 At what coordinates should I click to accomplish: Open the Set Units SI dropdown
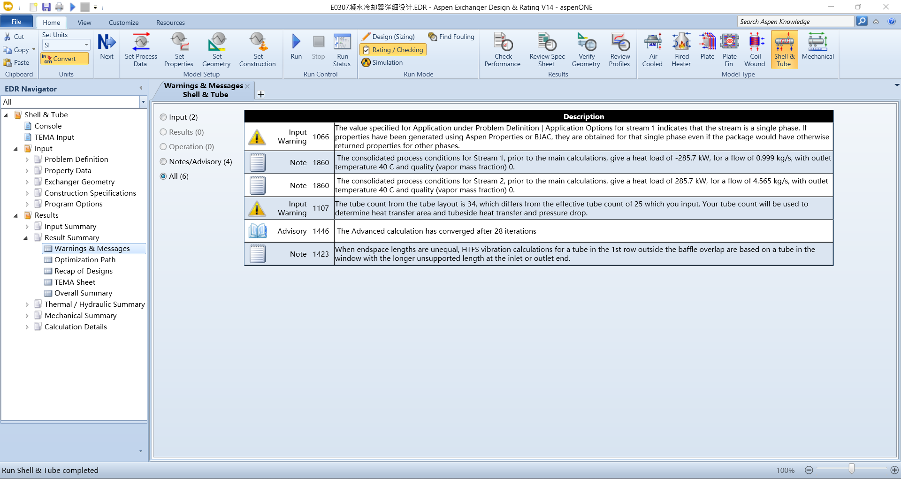tap(86, 45)
